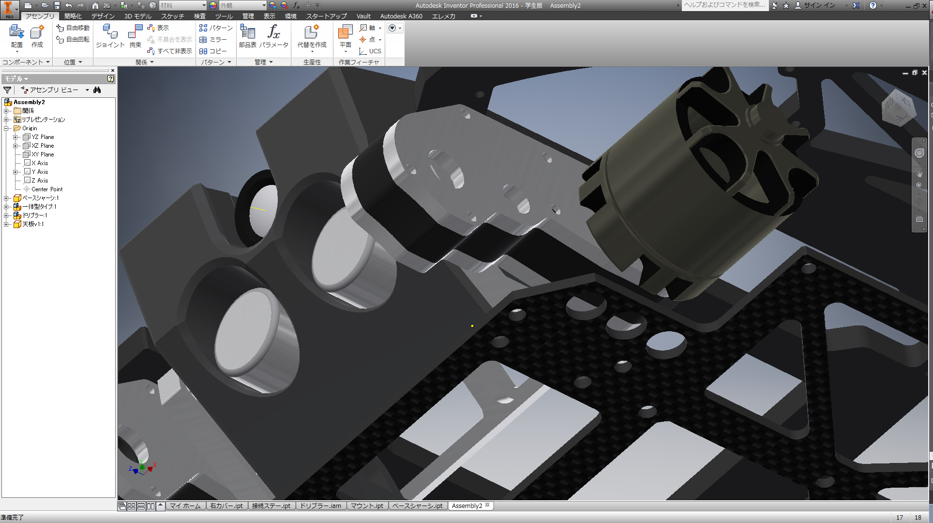Image resolution: width=933 pixels, height=523 pixels.
Task: Expand the ドリブラー:1 tree node
Action: [x=7, y=215]
